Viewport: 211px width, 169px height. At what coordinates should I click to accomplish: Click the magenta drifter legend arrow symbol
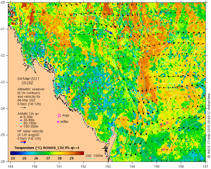point(58,122)
